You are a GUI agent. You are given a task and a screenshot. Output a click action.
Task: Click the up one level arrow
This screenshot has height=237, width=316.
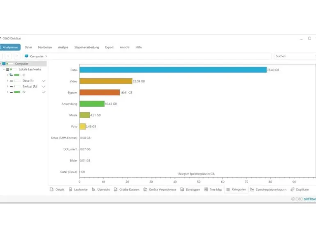(17, 56)
